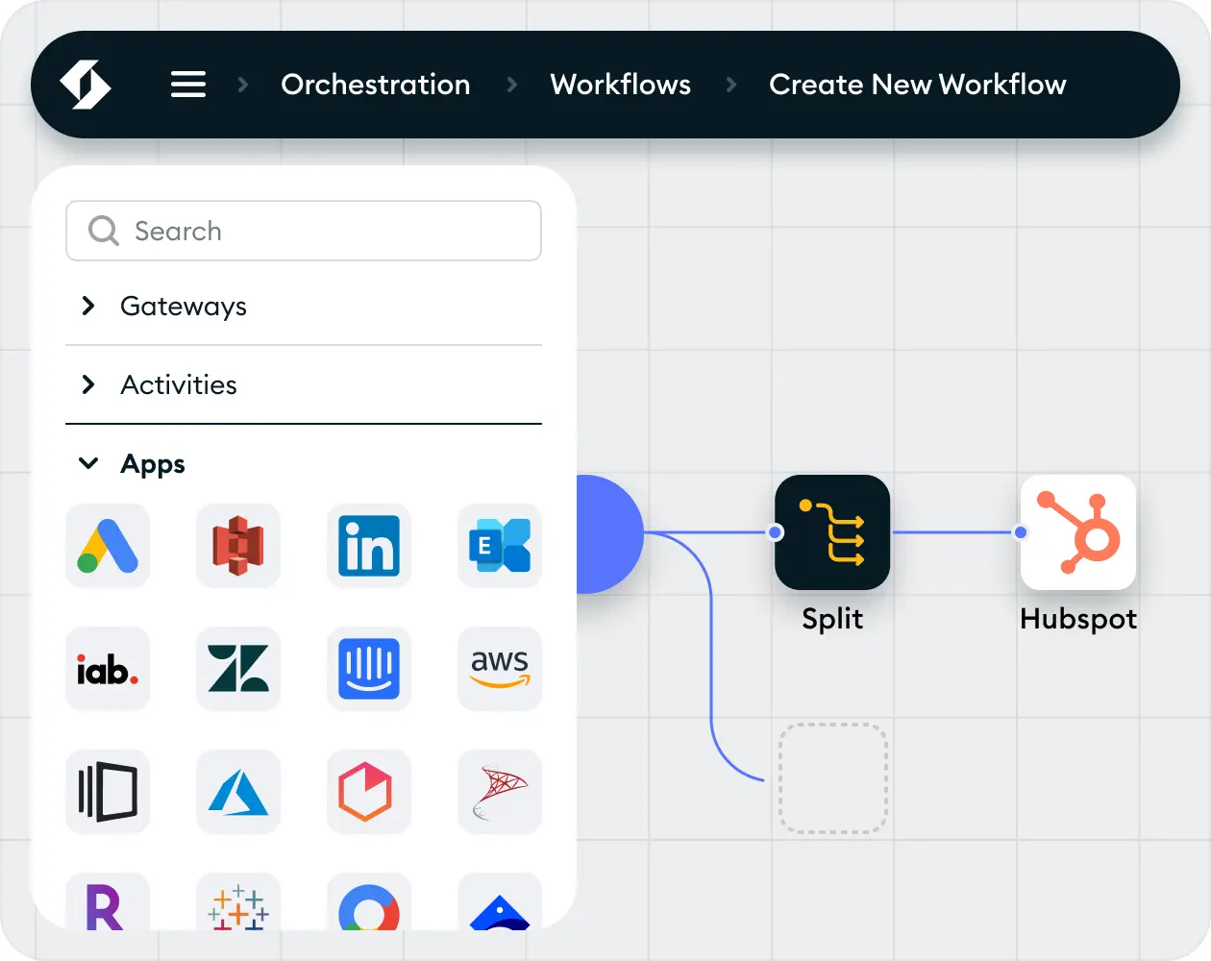This screenshot has height=961, width=1211.
Task: Pick the blue triangle app icon
Action: (x=500, y=901)
